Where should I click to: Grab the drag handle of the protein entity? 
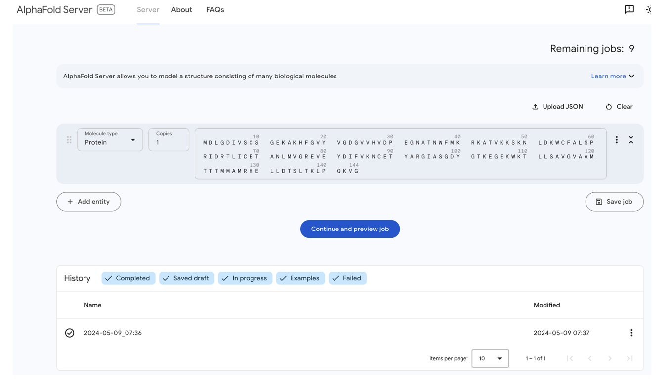(69, 140)
